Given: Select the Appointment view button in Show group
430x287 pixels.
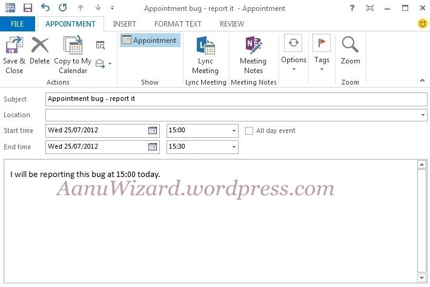Looking at the screenshot, I should click(x=150, y=40).
